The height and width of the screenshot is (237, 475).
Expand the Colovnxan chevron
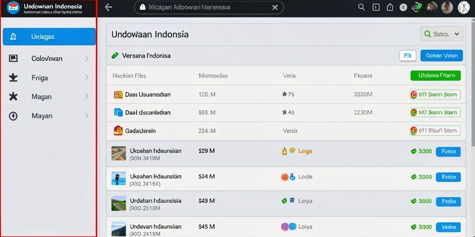click(87, 59)
